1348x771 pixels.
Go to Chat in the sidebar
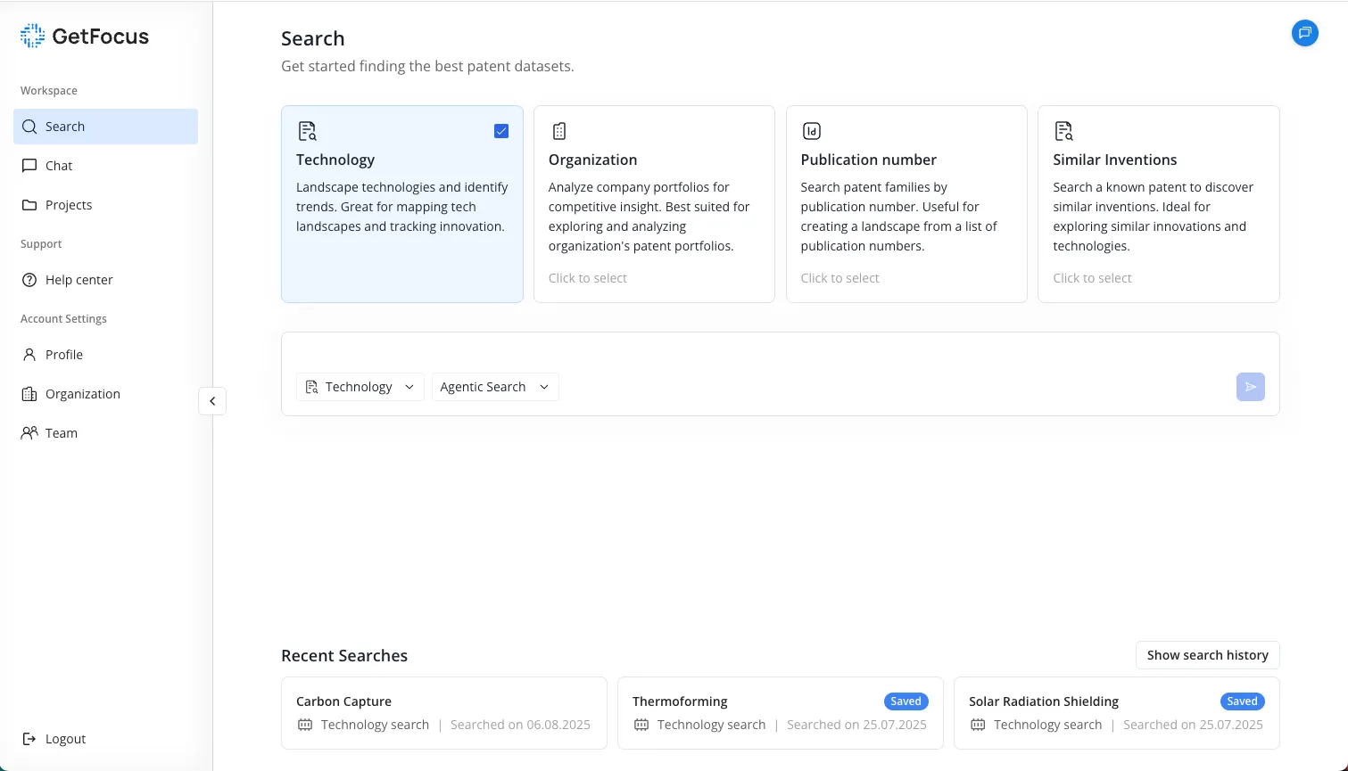click(105, 166)
